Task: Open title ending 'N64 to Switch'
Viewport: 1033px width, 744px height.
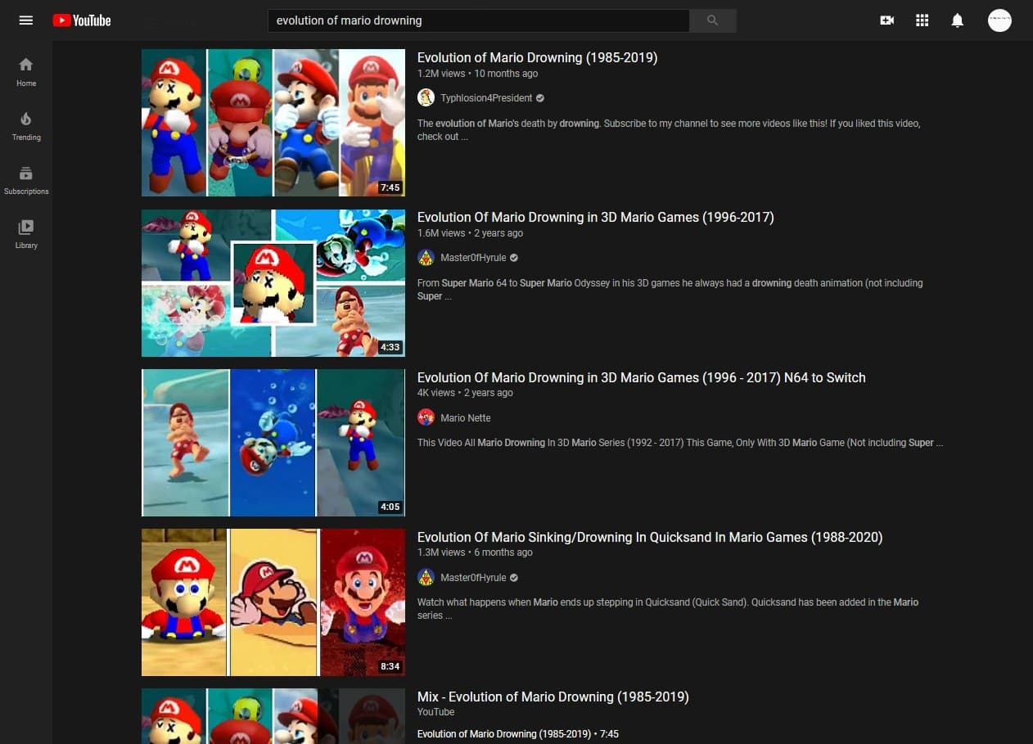Action: tap(641, 377)
